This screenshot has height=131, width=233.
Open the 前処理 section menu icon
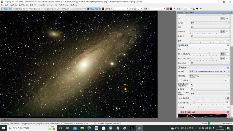(x=228, y=68)
